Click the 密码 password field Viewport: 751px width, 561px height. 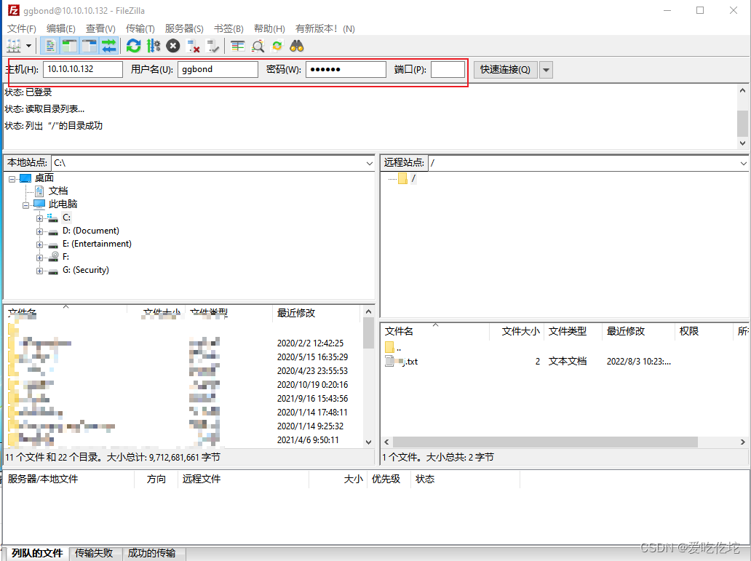click(346, 69)
